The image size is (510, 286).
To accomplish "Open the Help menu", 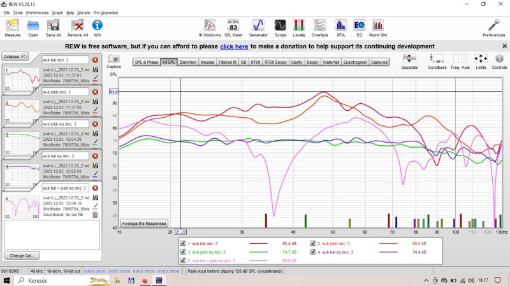I will 70,13.
